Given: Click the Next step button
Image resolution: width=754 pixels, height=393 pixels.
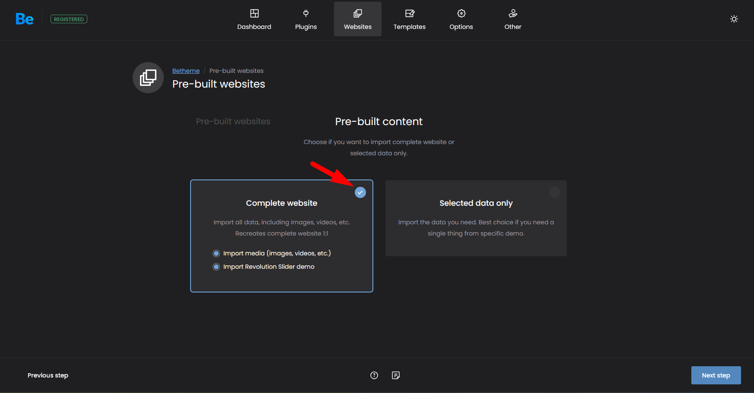Looking at the screenshot, I should point(716,375).
